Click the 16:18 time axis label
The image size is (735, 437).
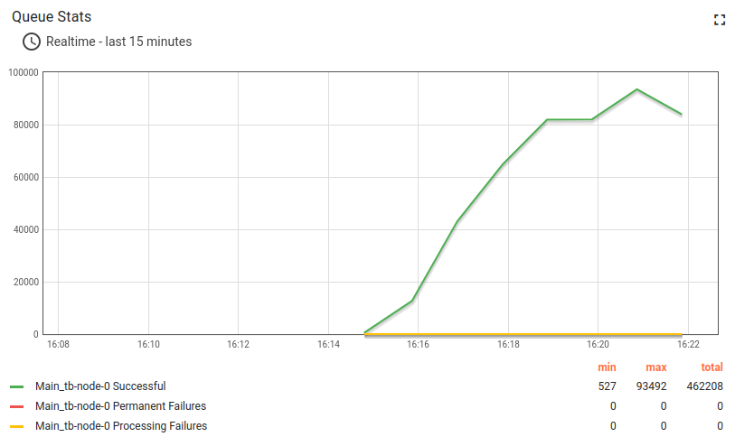508,344
